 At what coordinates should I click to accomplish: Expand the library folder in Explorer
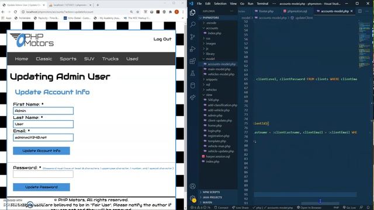click(210, 54)
